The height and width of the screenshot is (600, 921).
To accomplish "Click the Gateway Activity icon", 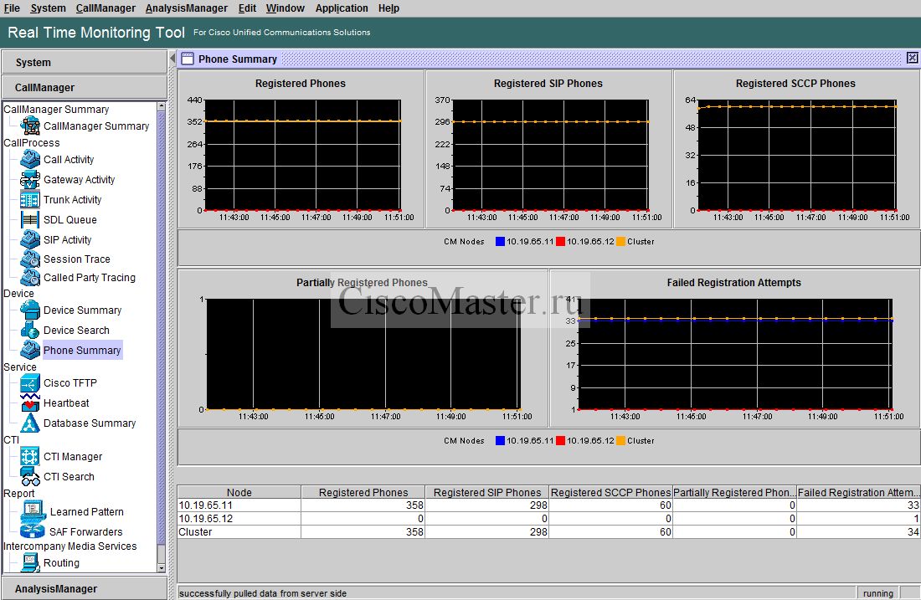I will pyautogui.click(x=30, y=180).
